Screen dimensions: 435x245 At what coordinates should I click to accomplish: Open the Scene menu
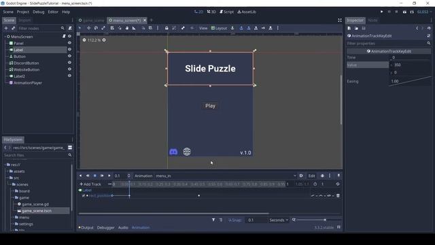click(x=8, y=12)
